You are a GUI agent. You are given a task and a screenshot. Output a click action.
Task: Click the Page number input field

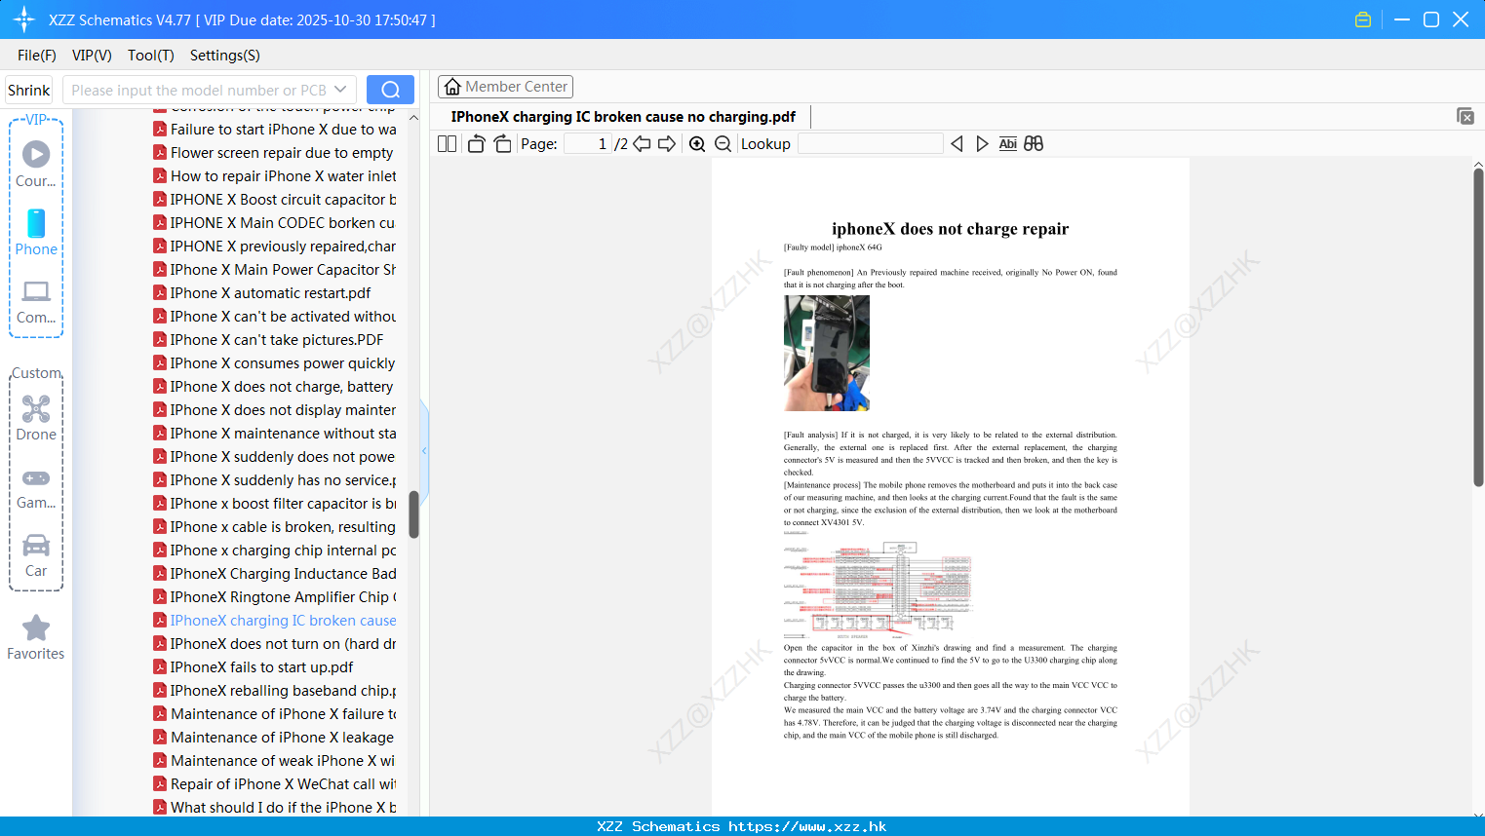coord(587,144)
